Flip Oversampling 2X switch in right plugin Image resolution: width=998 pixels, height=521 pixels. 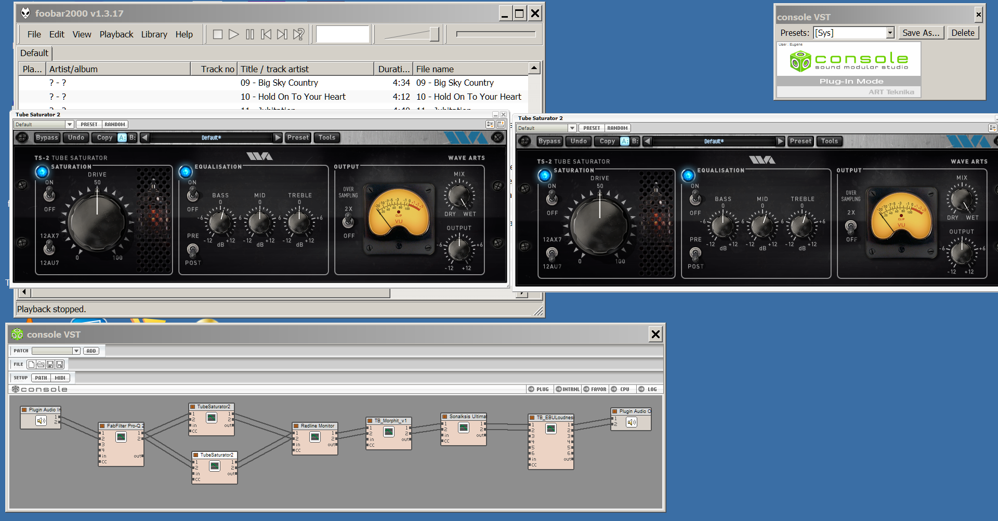(x=851, y=226)
